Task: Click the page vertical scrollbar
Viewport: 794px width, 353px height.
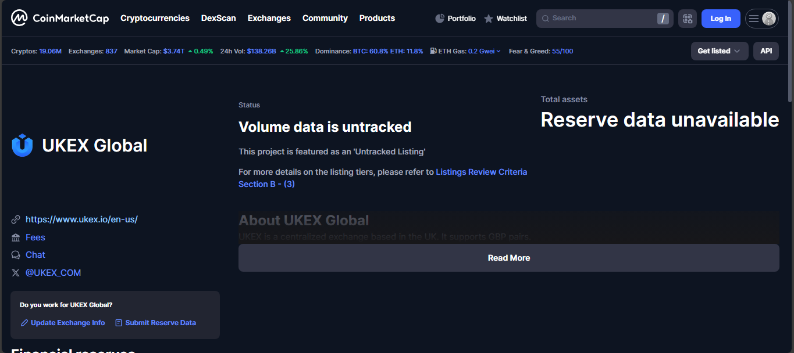Action: [x=790, y=52]
